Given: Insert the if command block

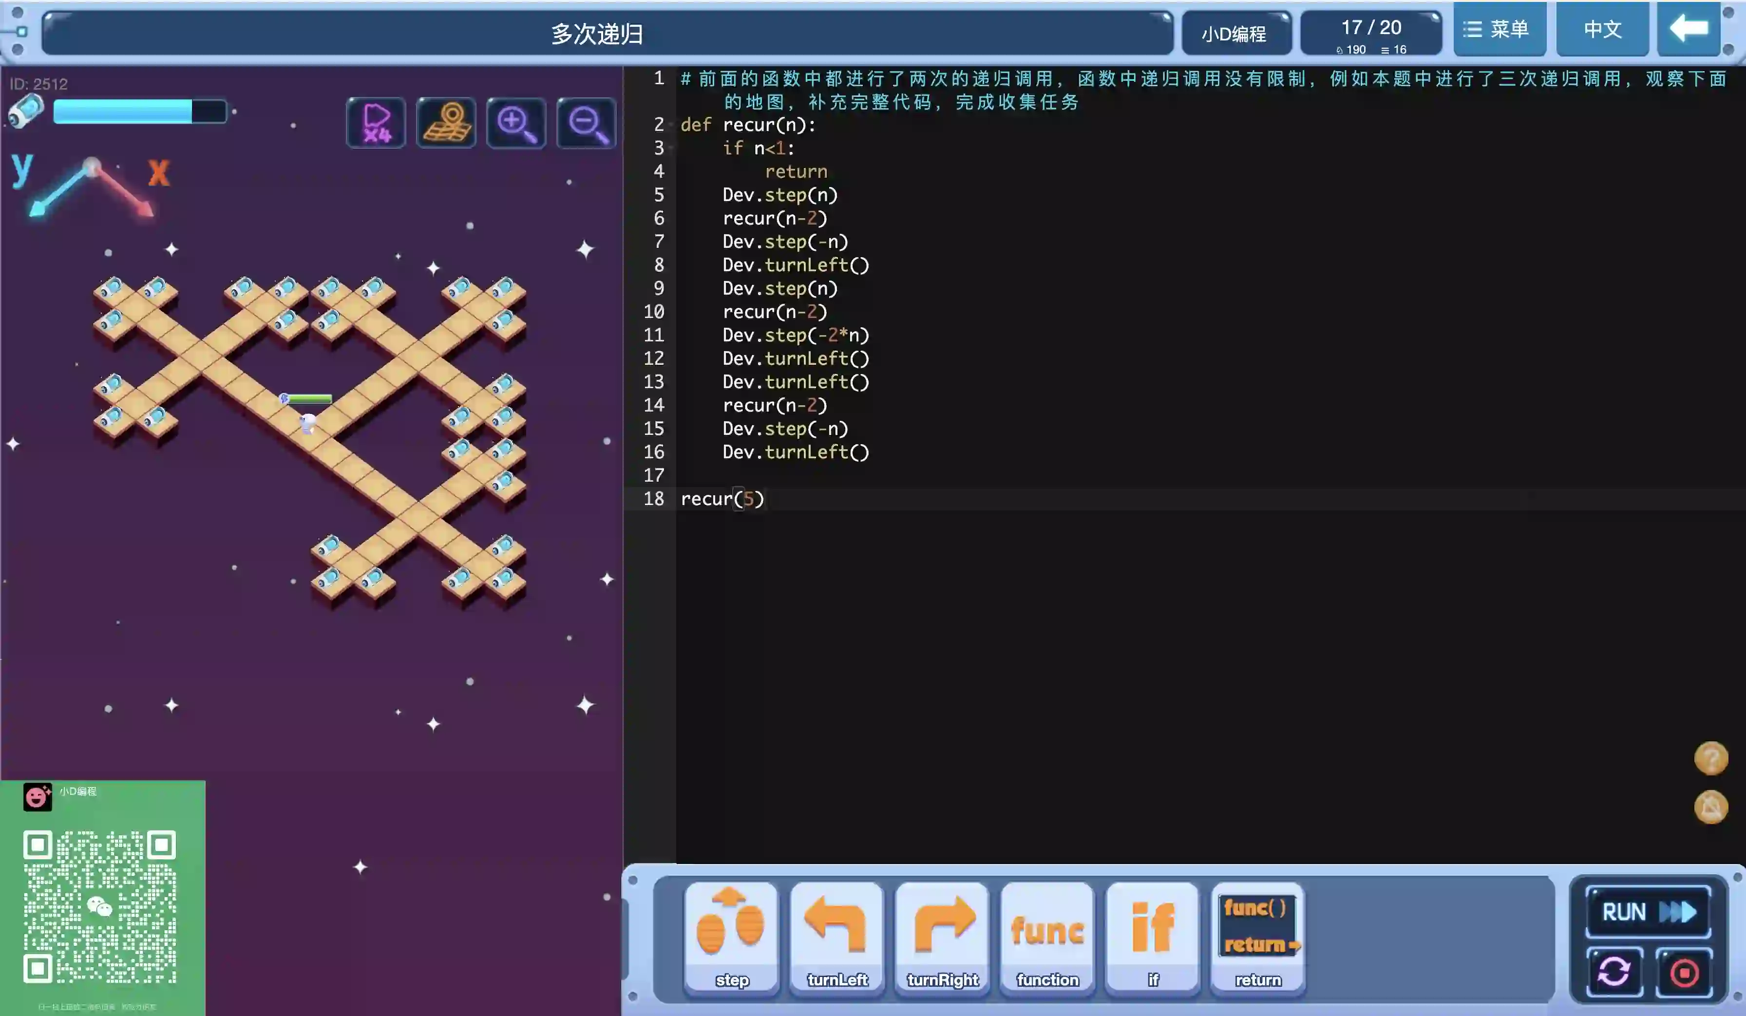Looking at the screenshot, I should click(1153, 936).
